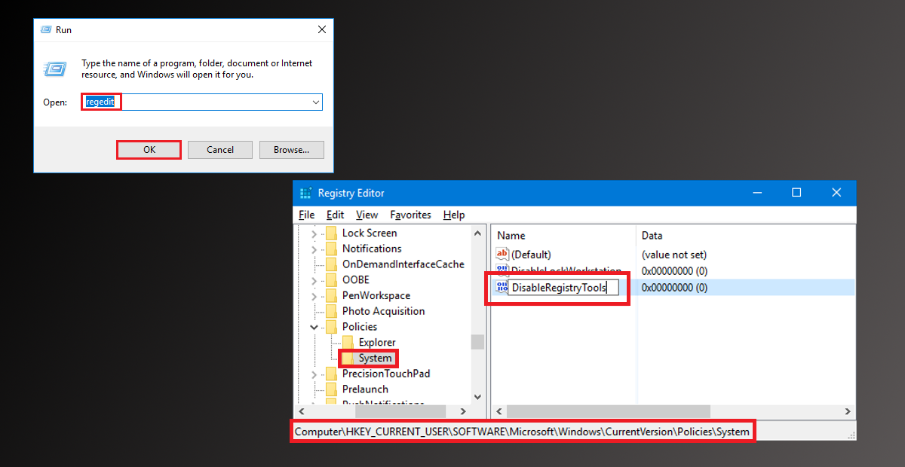
Task: Click Cancel in the Run dialog
Action: 220,150
